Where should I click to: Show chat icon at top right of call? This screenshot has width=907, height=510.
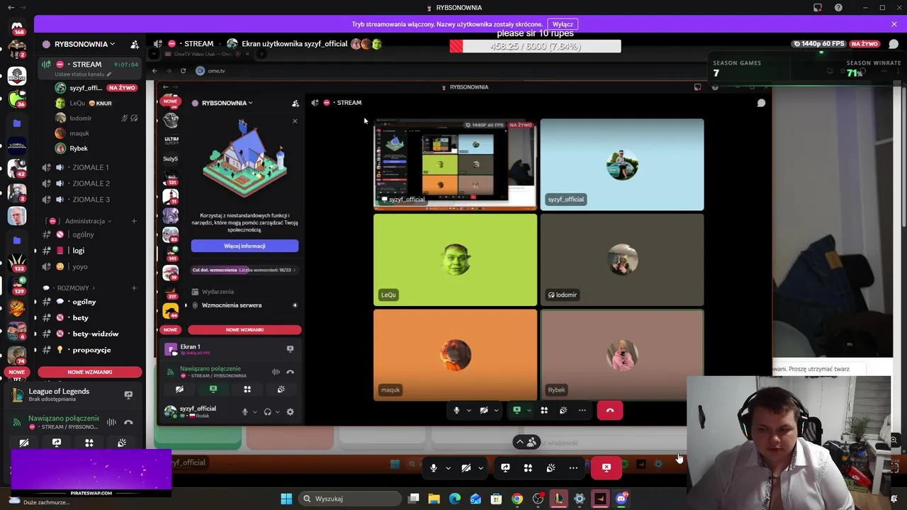coord(894,44)
